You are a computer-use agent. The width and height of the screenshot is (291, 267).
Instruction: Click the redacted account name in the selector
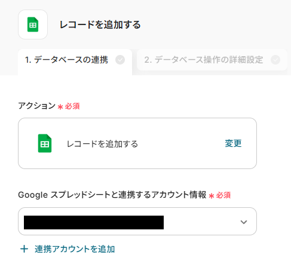point(94,222)
